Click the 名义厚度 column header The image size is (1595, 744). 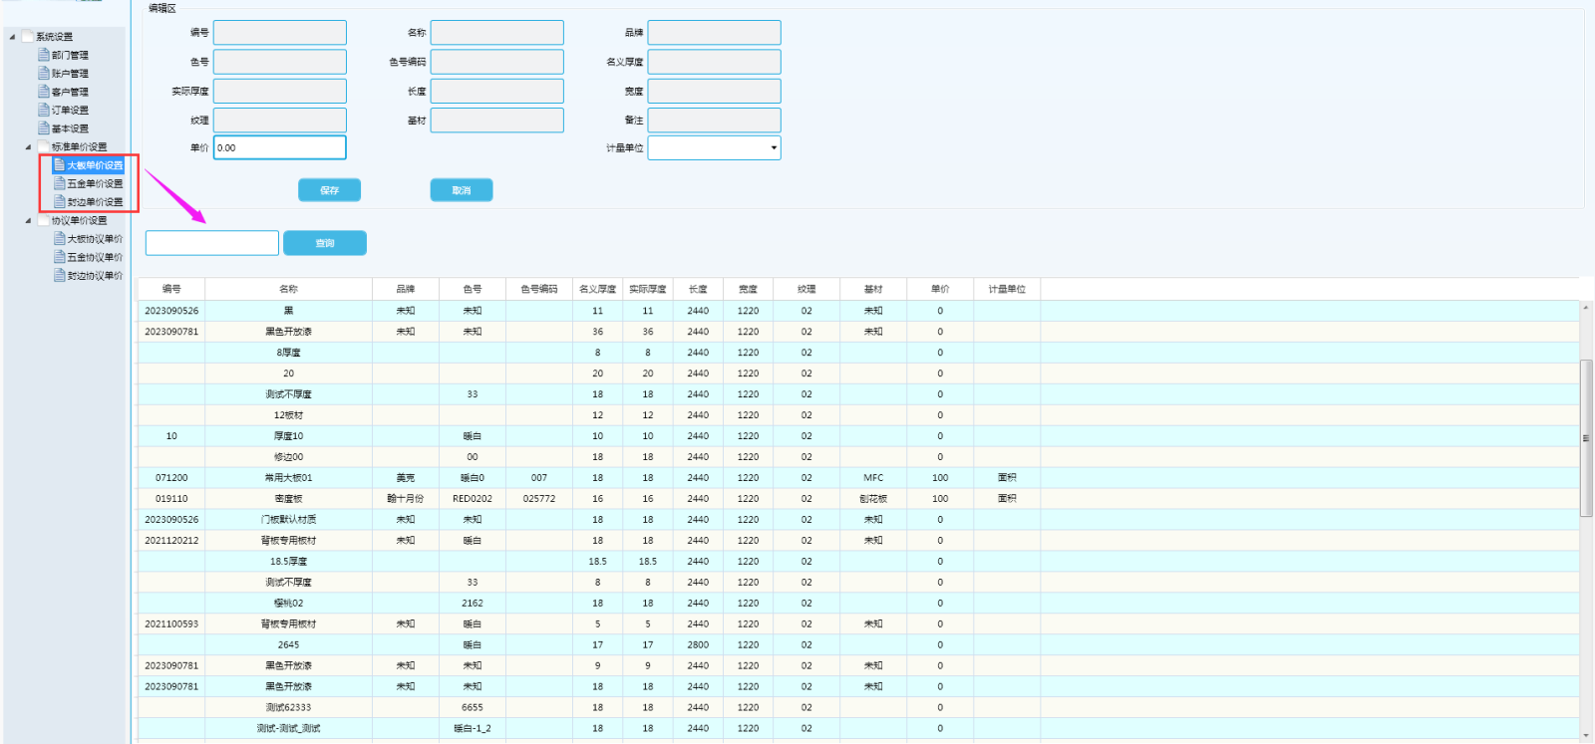point(598,289)
